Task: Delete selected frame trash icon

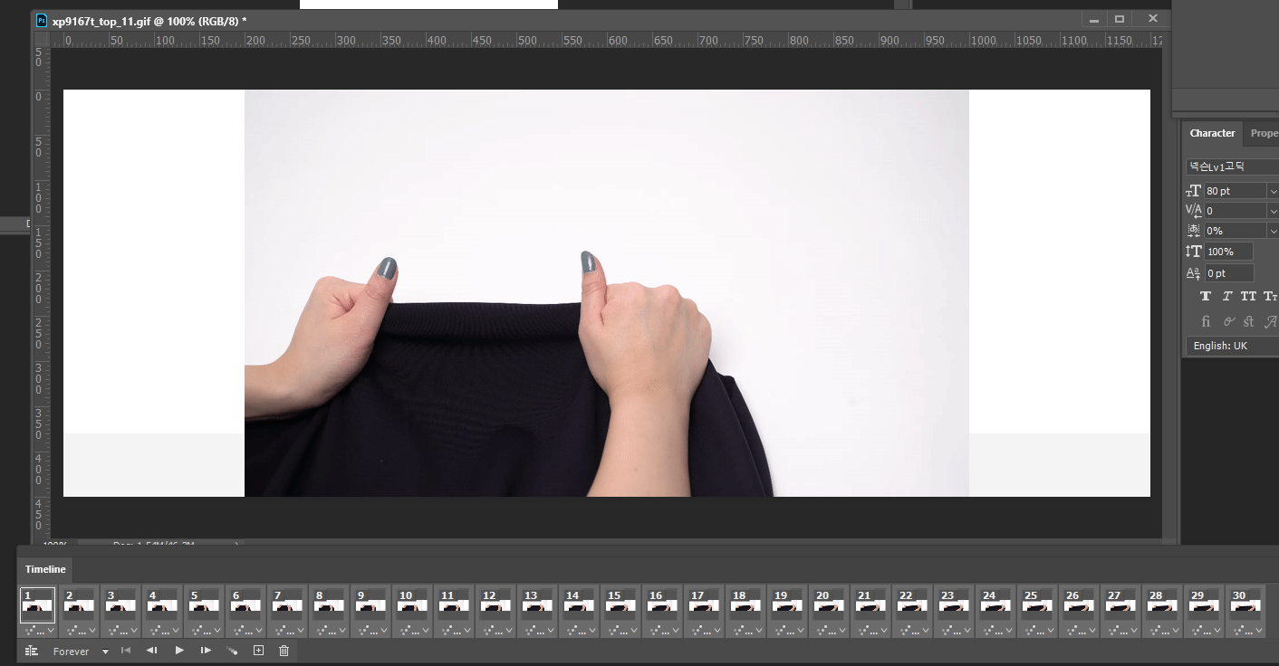Action: [x=284, y=651]
